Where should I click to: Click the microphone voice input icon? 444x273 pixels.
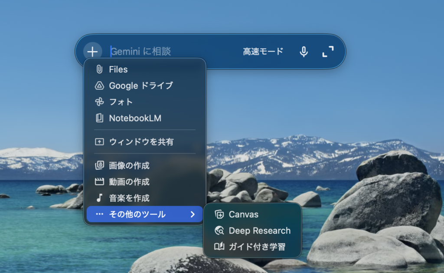click(304, 52)
